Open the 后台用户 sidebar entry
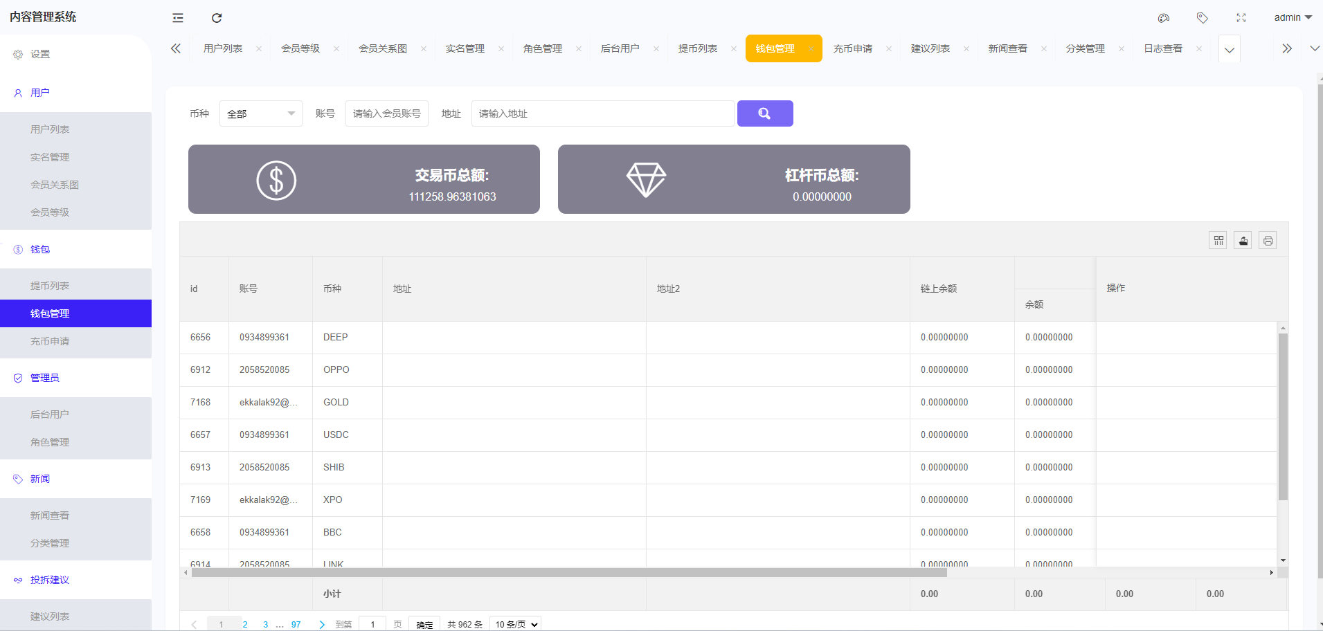1323x631 pixels. point(49,414)
